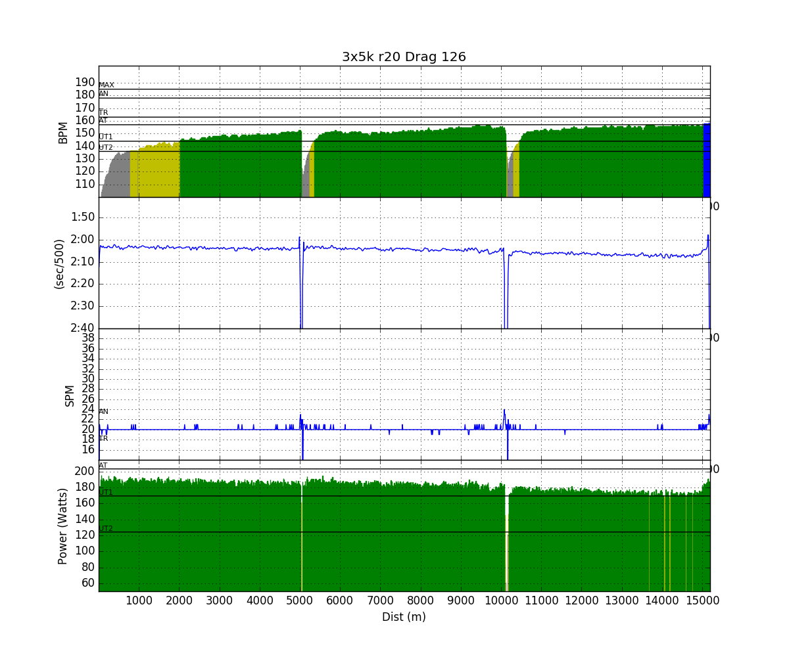The width and height of the screenshot is (789, 657).
Task: Click the 5000 tick on the distance axis
Action: (x=300, y=600)
